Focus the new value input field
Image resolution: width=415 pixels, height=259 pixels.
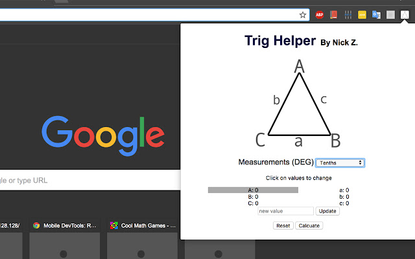285,211
